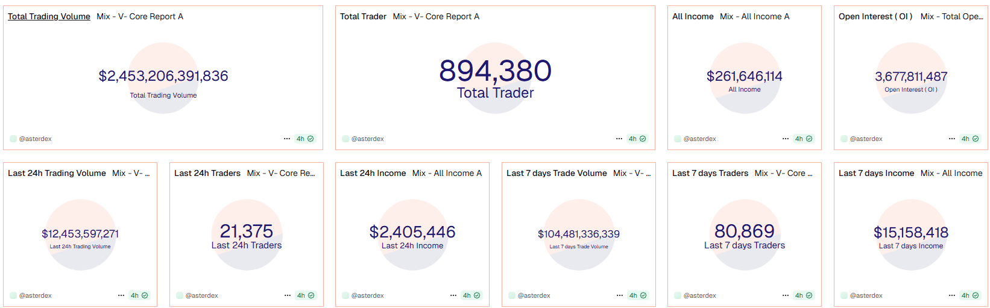This screenshot has height=308, width=990.
Task: Expand the options menu on Last 7 days Trade Volume card
Action: pos(619,295)
